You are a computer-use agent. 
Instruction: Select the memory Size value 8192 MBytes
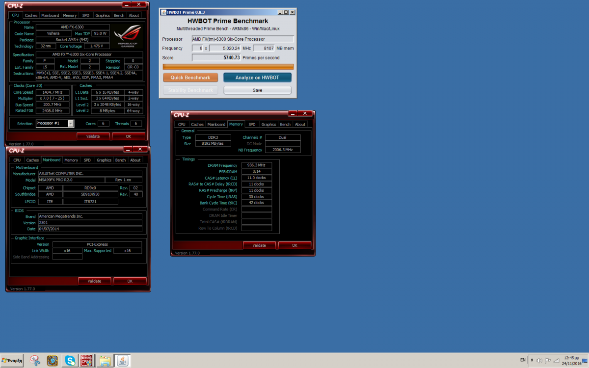213,144
